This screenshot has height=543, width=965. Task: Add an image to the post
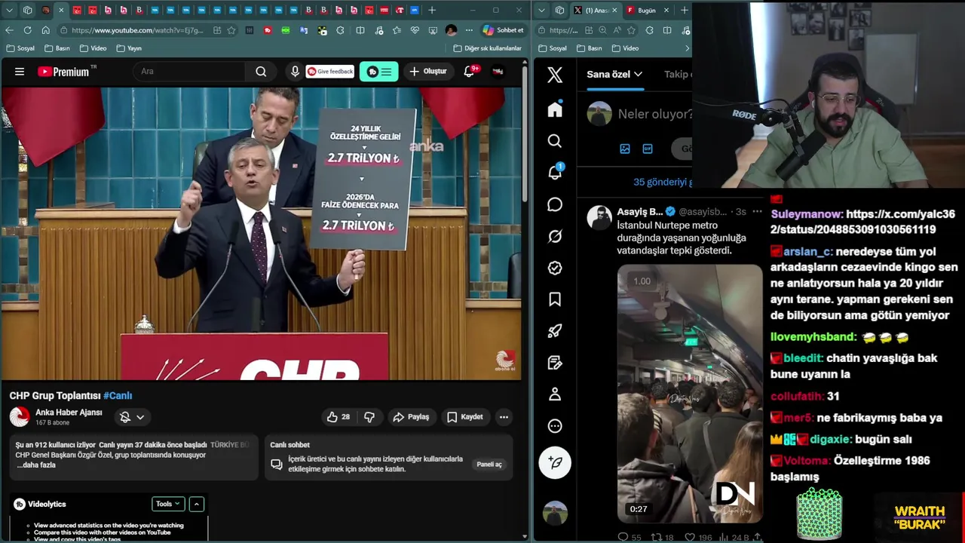pos(624,149)
